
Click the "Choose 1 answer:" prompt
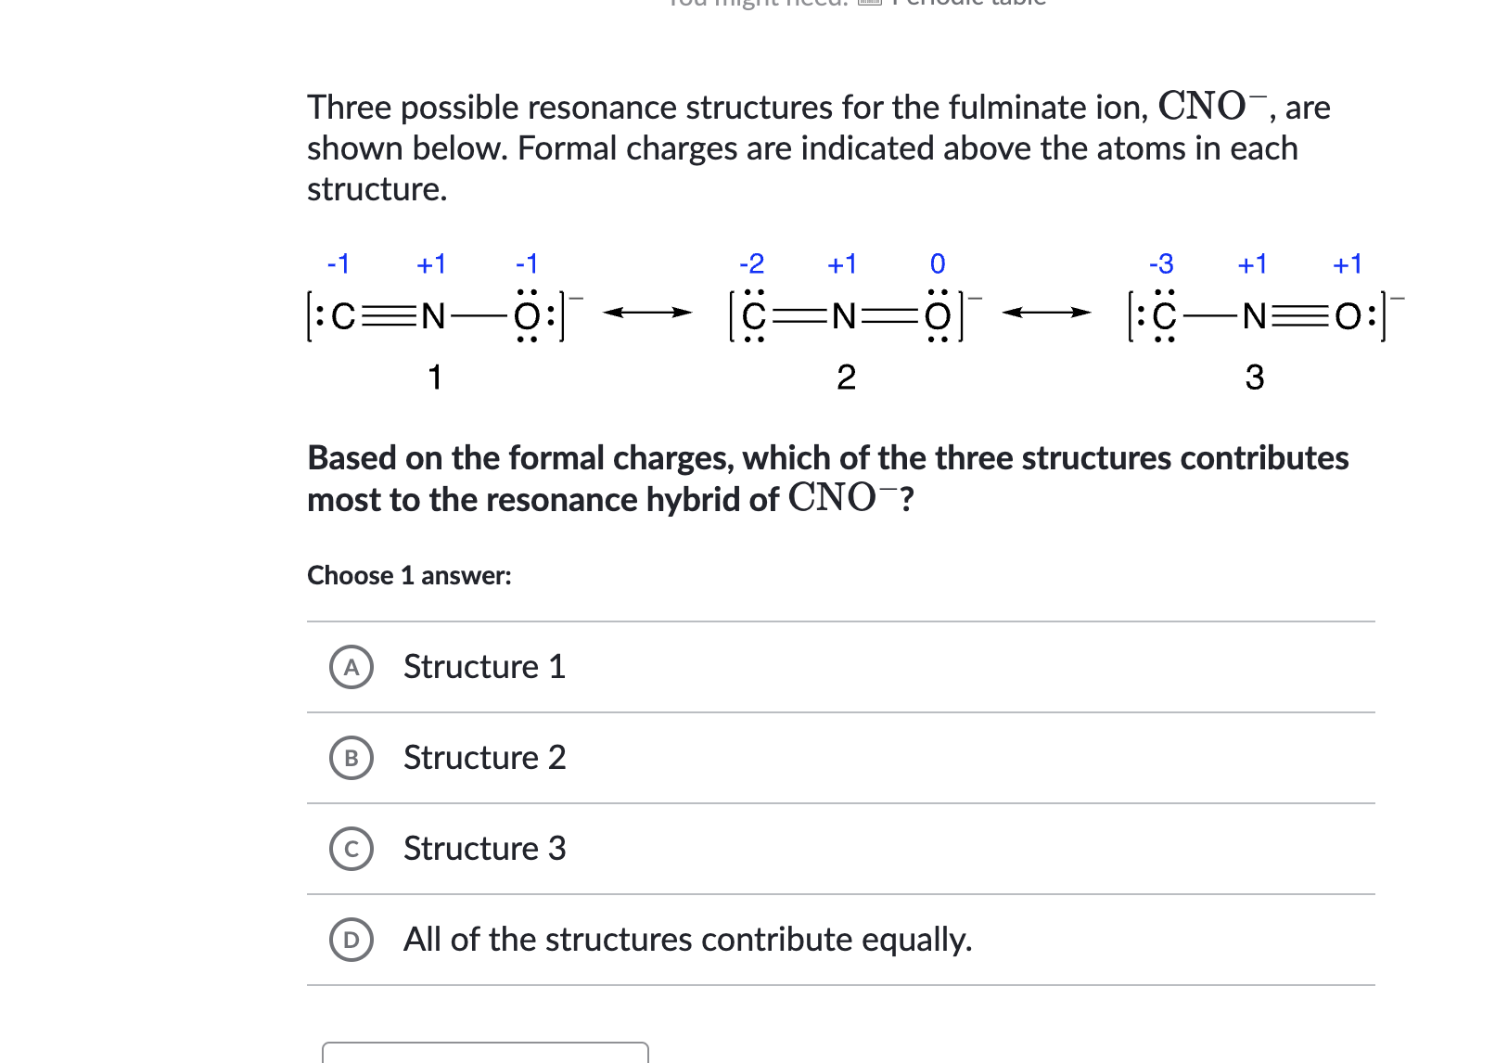409,576
